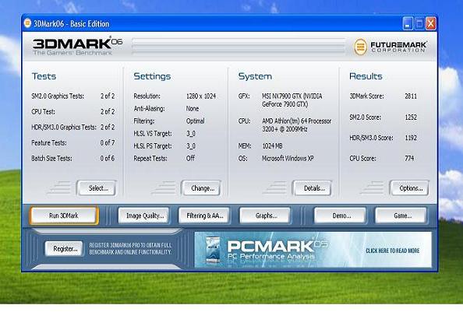Click the Change settings button

tap(201, 188)
